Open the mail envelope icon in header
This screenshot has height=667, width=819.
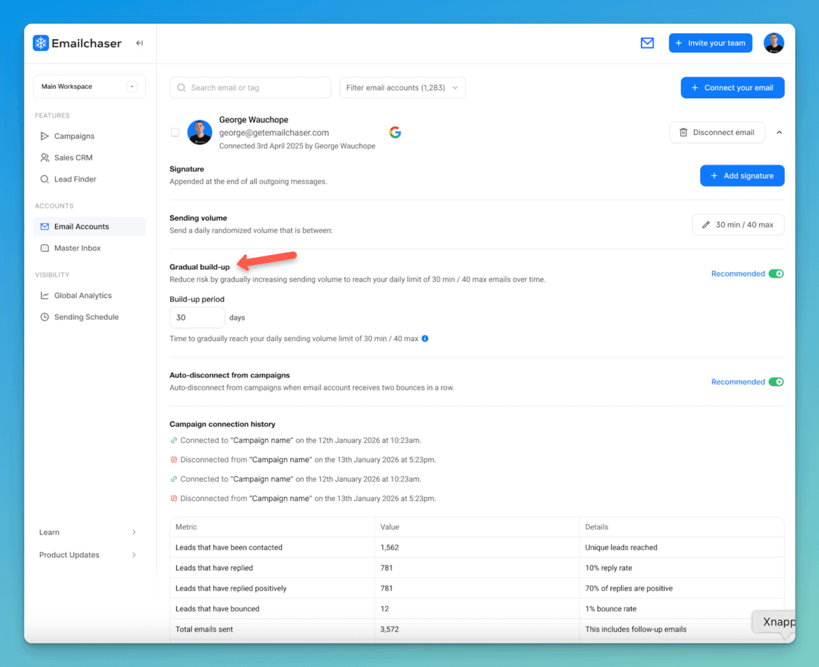(x=647, y=43)
